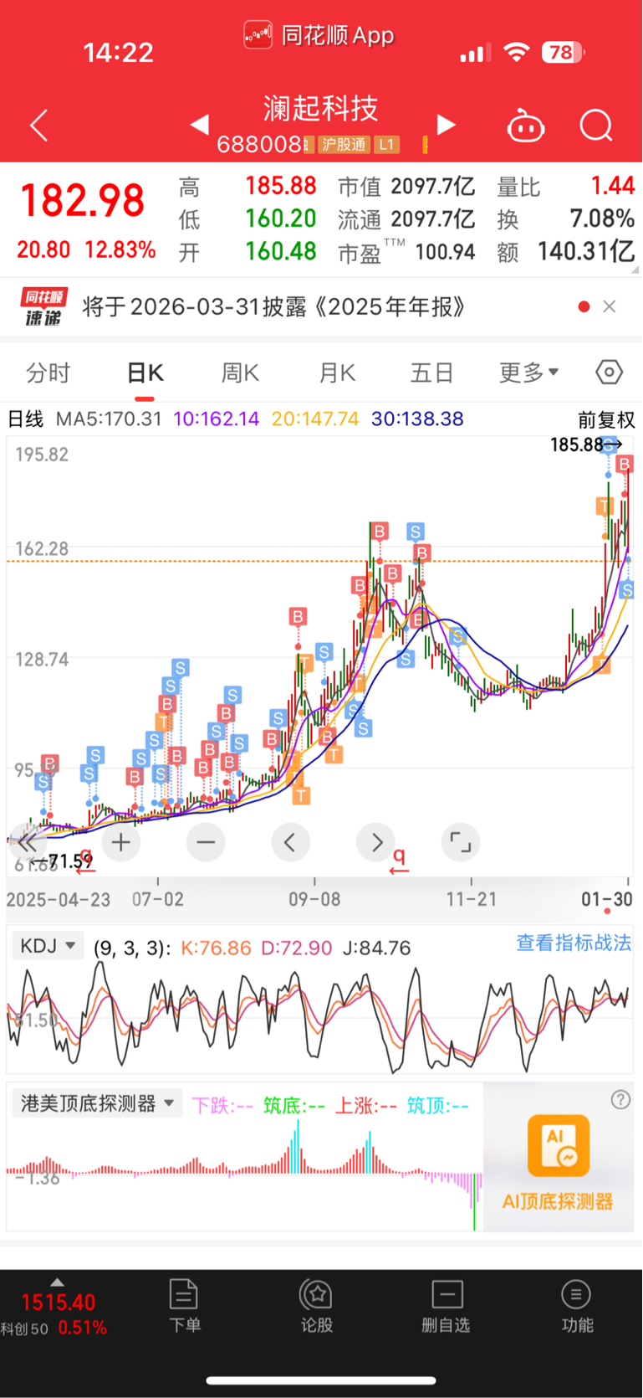
Task: Move chart right with round arrow button
Action: coord(376,842)
